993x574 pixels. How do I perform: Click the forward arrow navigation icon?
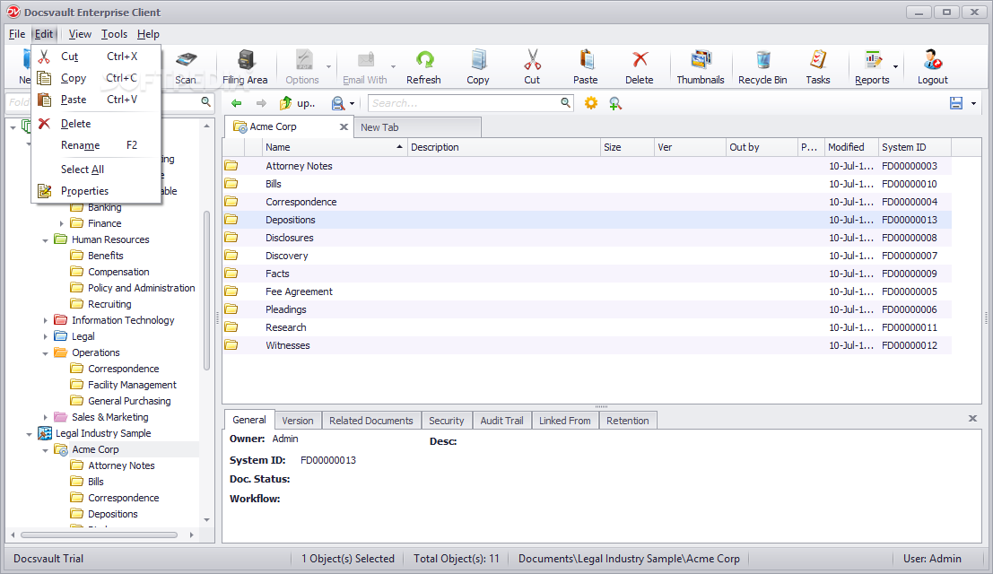[x=261, y=103]
